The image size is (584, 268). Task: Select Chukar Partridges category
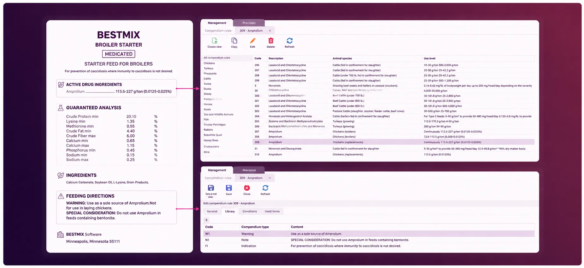215,124
